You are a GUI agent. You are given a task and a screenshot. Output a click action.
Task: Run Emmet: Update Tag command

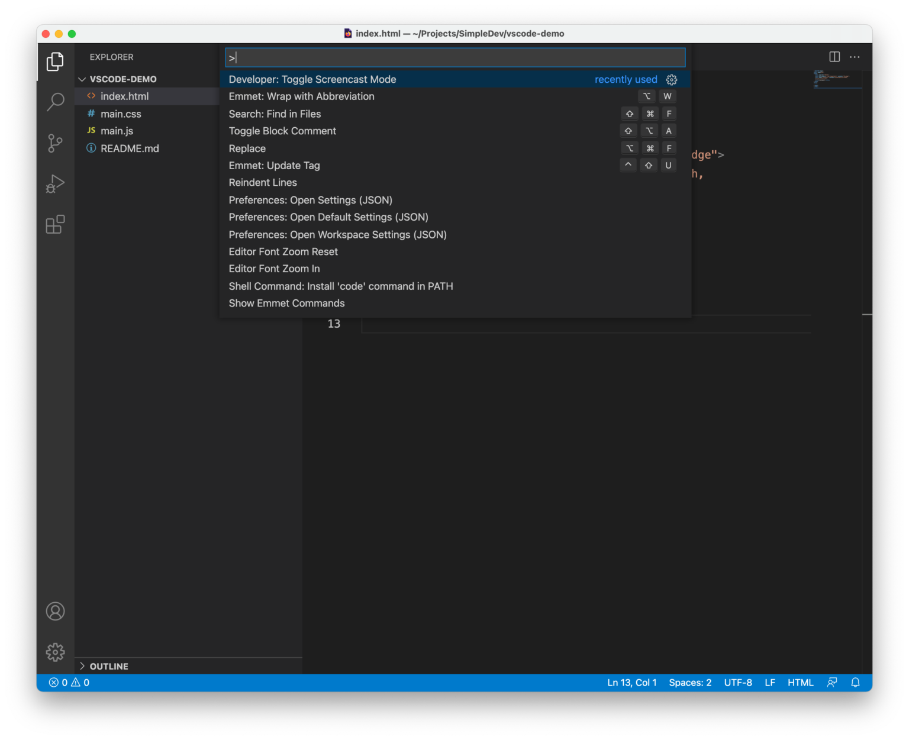point(455,166)
